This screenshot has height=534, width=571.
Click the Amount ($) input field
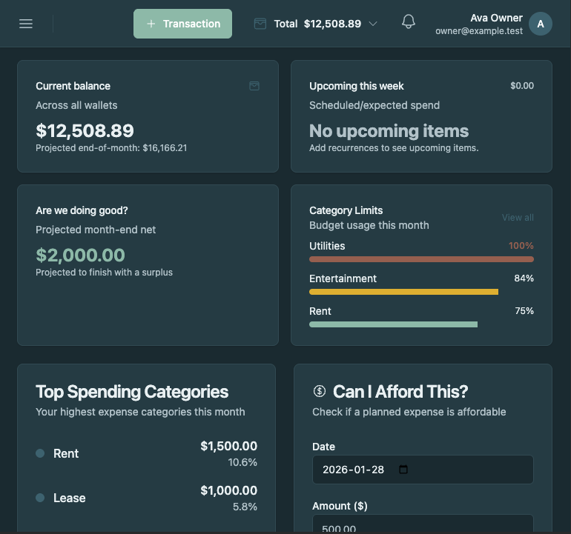(x=423, y=524)
